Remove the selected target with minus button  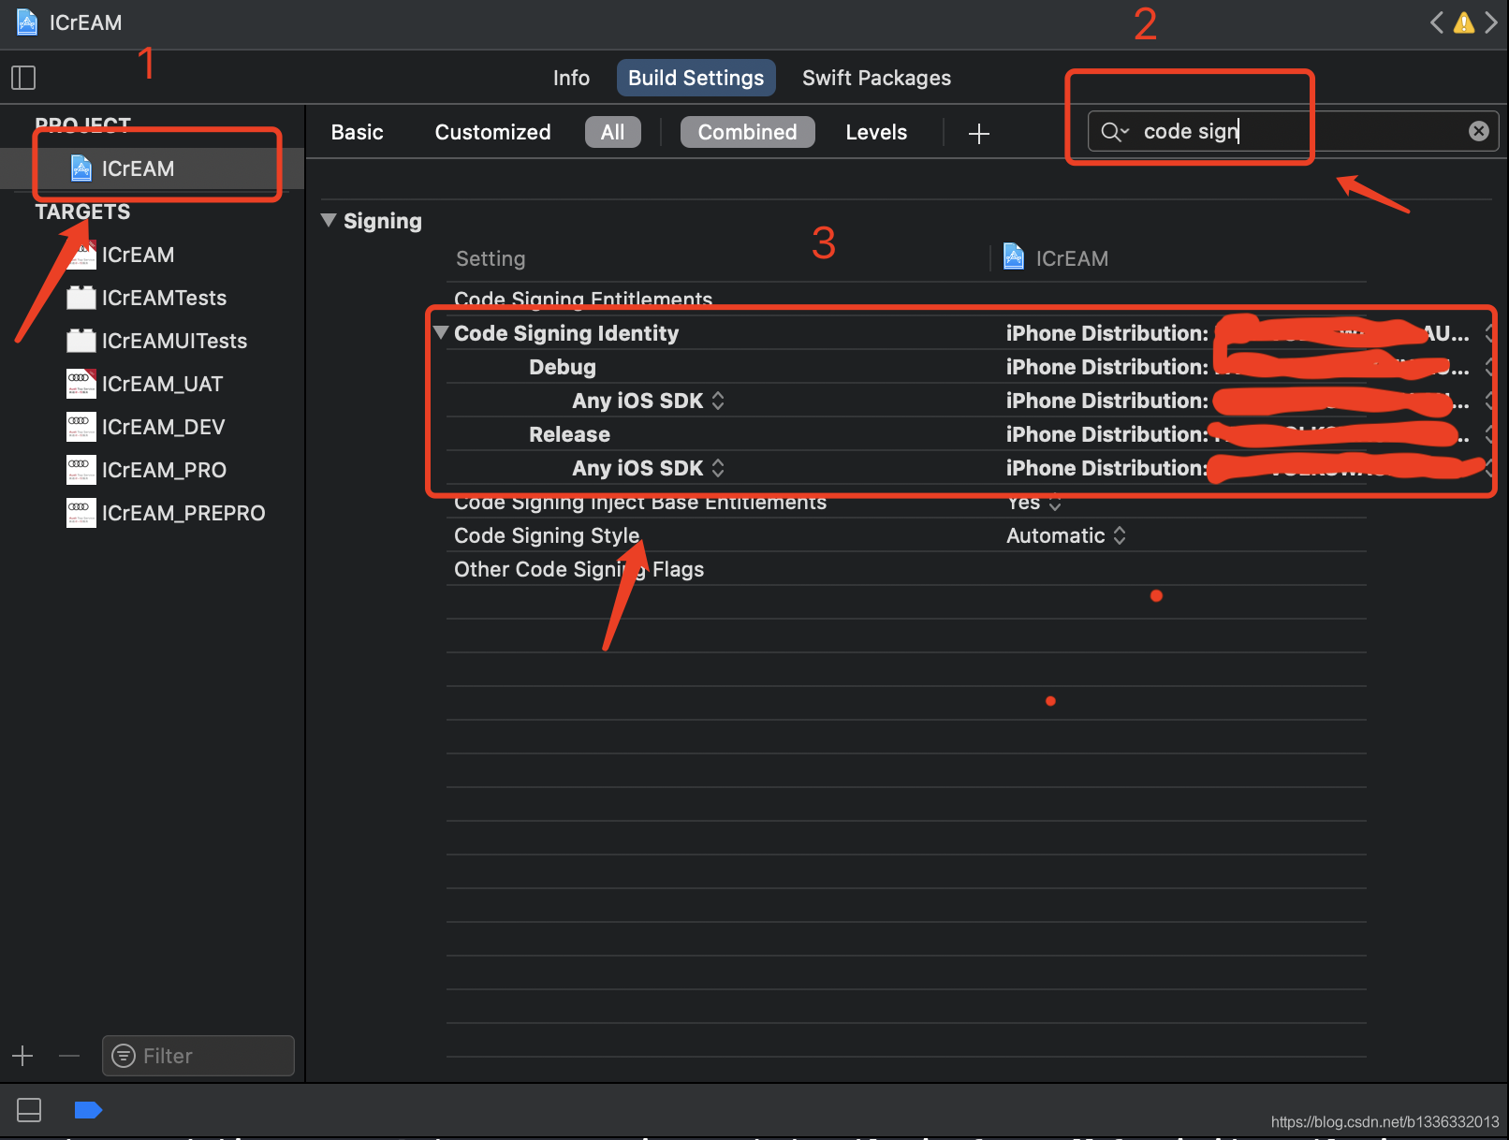69,1056
